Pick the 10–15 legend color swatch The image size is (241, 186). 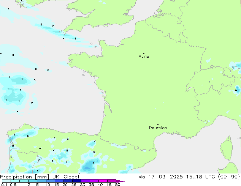51,181
